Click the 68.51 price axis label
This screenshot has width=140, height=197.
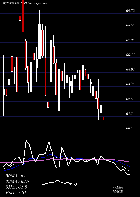[130, 25]
